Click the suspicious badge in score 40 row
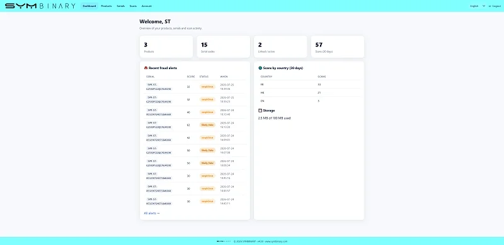This screenshot has width=504, height=245. point(207,112)
